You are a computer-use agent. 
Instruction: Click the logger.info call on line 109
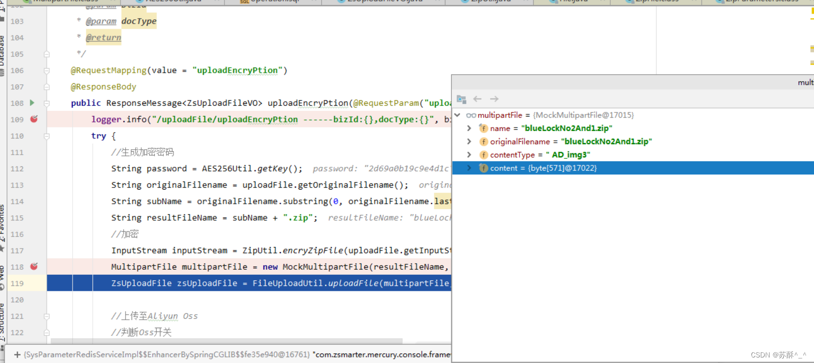pos(119,119)
